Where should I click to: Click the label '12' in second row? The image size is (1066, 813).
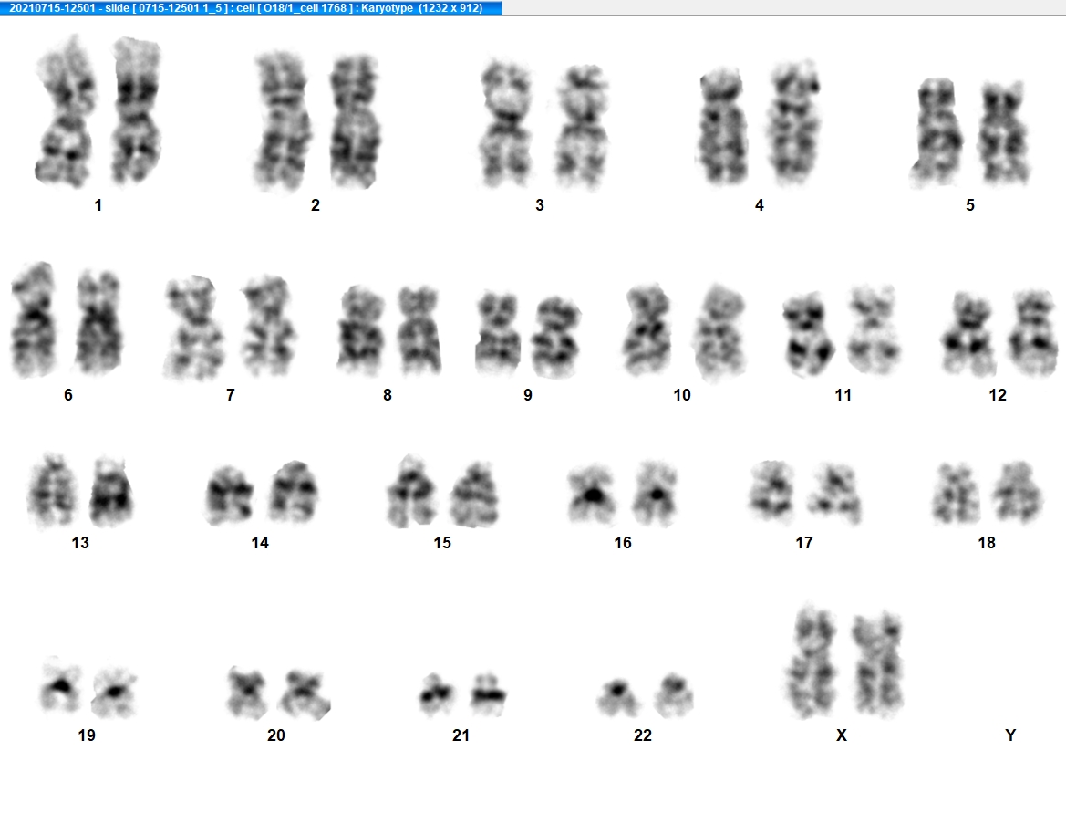coord(998,394)
